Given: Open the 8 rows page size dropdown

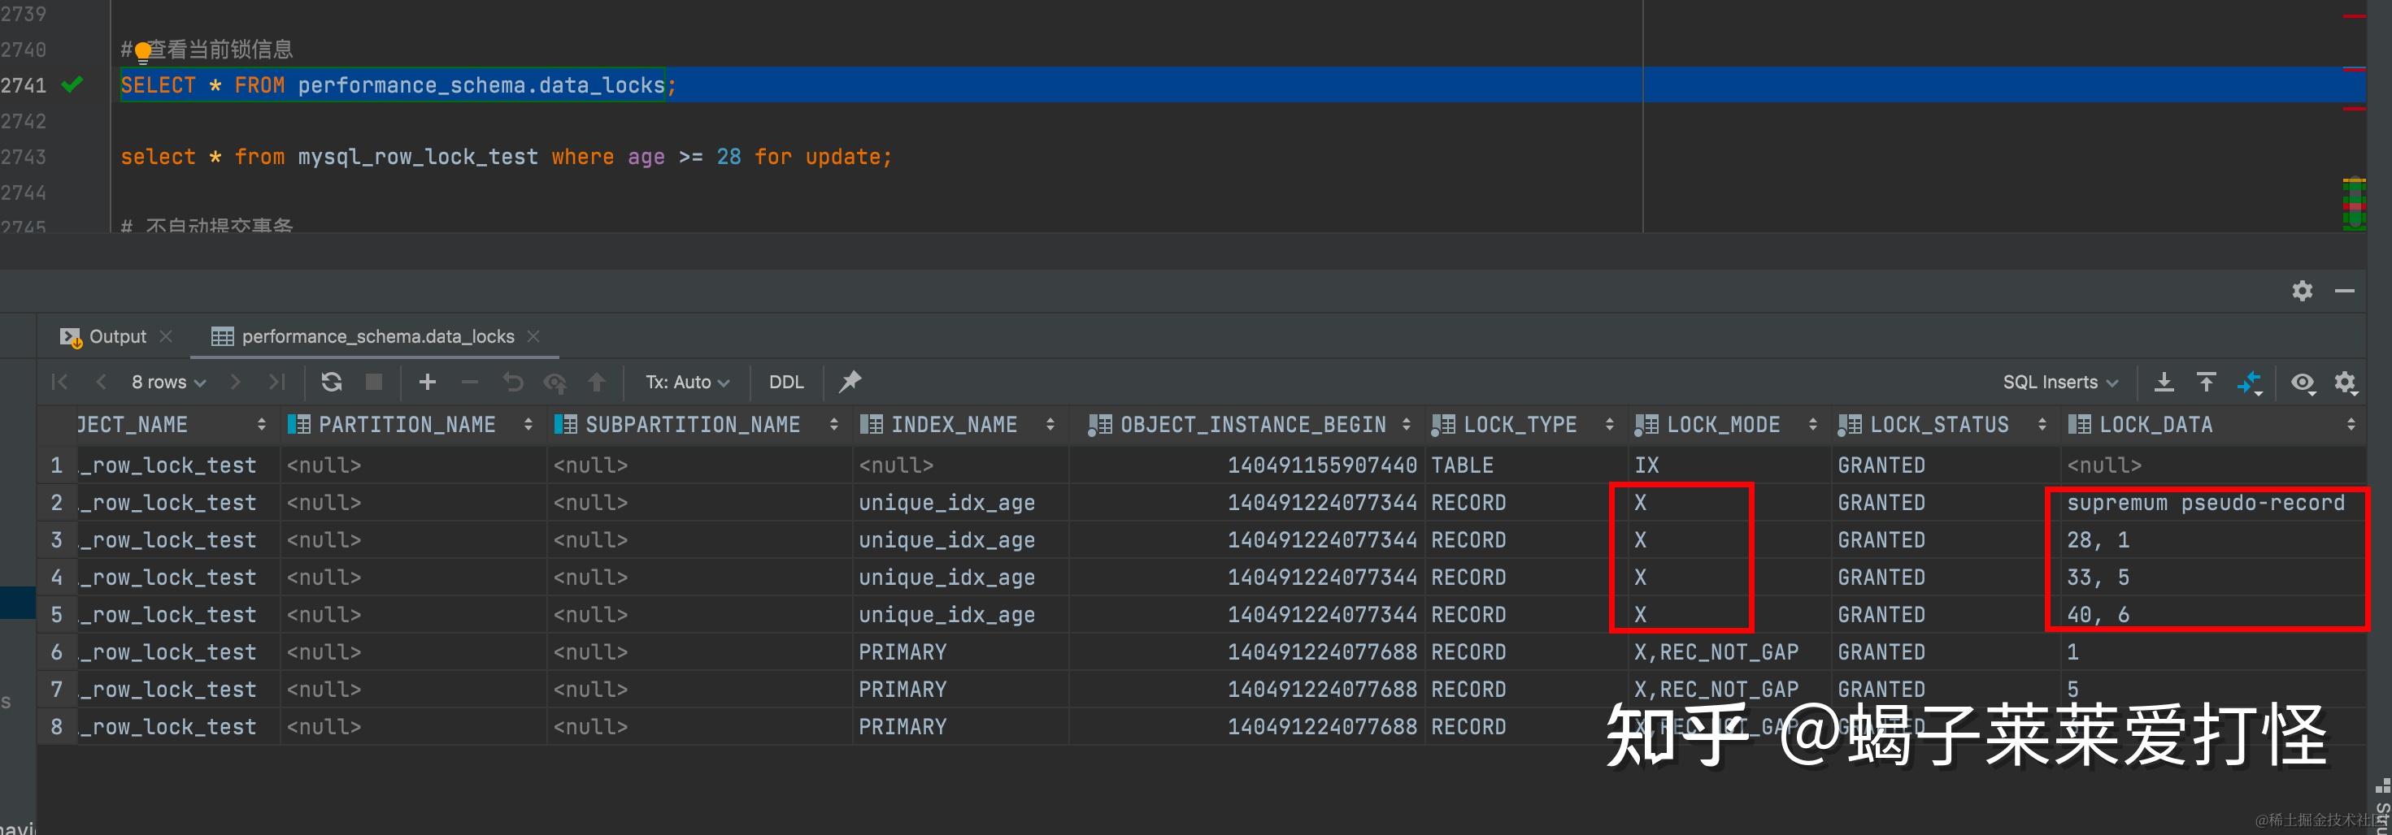Looking at the screenshot, I should click(168, 383).
